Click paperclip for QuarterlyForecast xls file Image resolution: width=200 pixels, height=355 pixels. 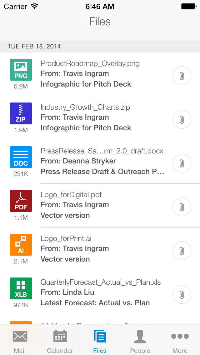[182, 294]
